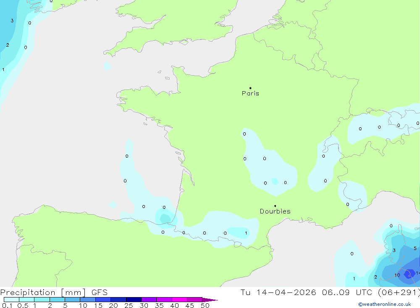Choose the 15–20 mm legend swatch
This screenshot has height=308, width=420.
[103, 300]
